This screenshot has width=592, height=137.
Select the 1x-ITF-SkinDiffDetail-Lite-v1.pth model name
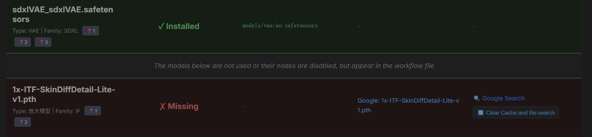[x=64, y=94]
